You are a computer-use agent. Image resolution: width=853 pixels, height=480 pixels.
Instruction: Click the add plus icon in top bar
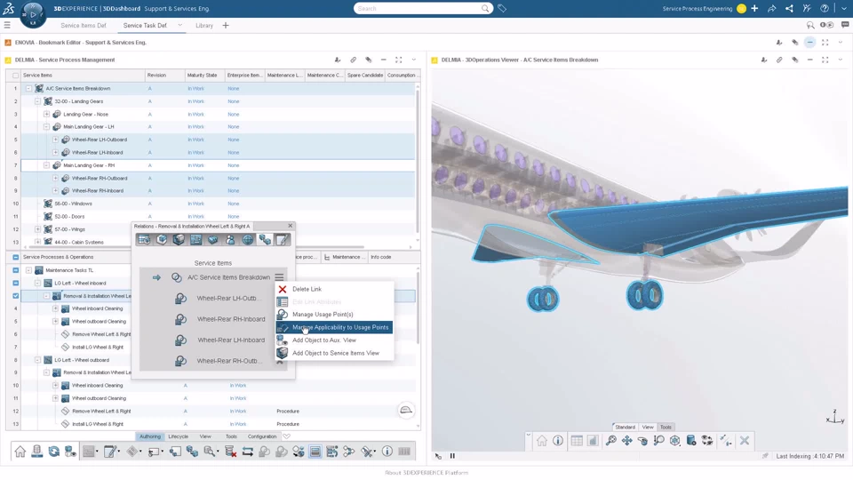point(754,9)
